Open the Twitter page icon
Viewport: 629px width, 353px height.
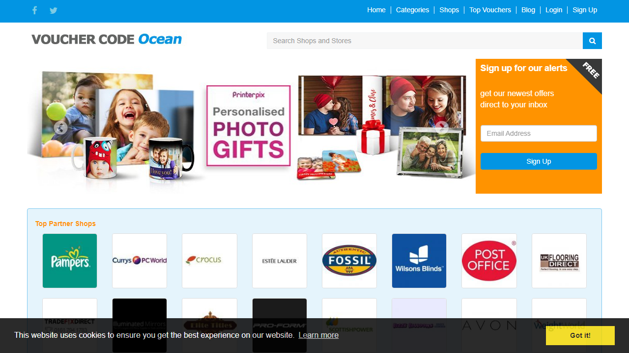tap(53, 10)
